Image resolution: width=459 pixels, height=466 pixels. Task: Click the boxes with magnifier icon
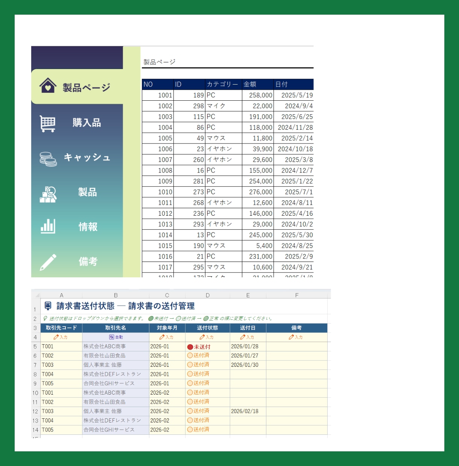48,194
